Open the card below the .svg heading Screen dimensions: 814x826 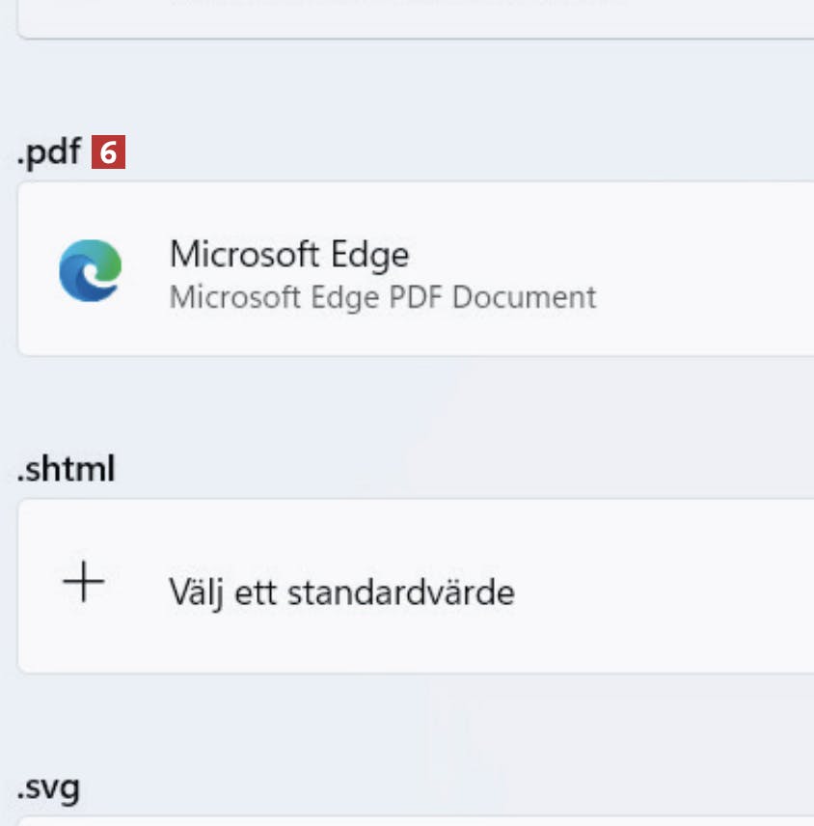point(415,820)
